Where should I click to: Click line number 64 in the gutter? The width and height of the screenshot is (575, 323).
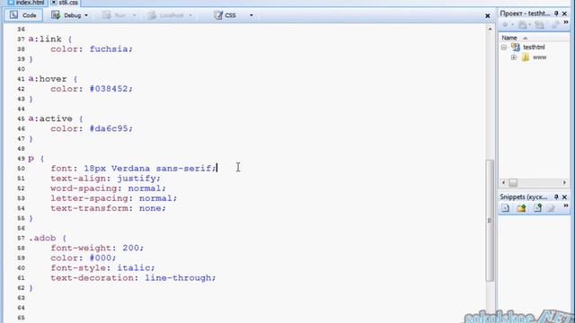(x=21, y=308)
